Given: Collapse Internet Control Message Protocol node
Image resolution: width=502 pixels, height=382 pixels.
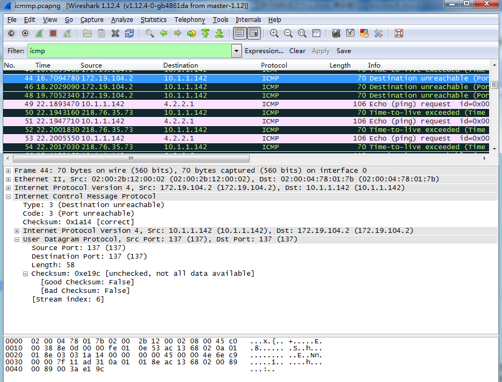Looking at the screenshot, I should click(9, 197).
